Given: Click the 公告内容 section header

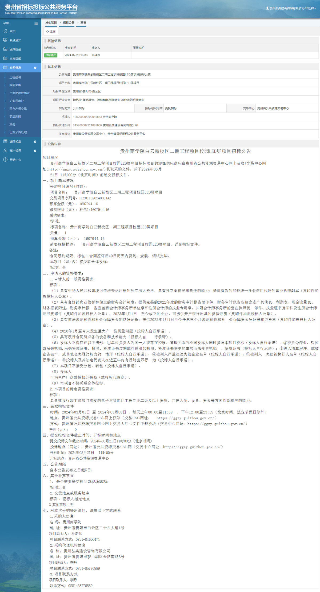Looking at the screenshot, I should pos(54,144).
